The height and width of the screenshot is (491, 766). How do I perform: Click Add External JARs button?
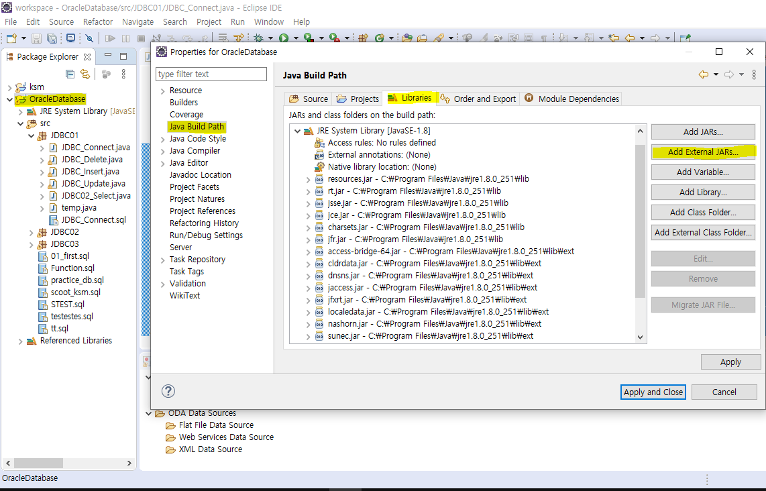point(703,152)
